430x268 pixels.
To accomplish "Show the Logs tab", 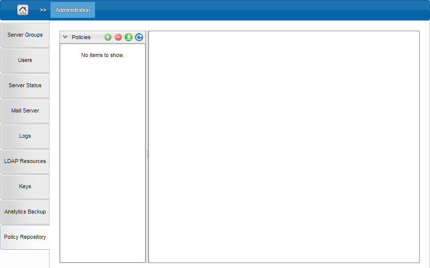I will (x=25, y=136).
